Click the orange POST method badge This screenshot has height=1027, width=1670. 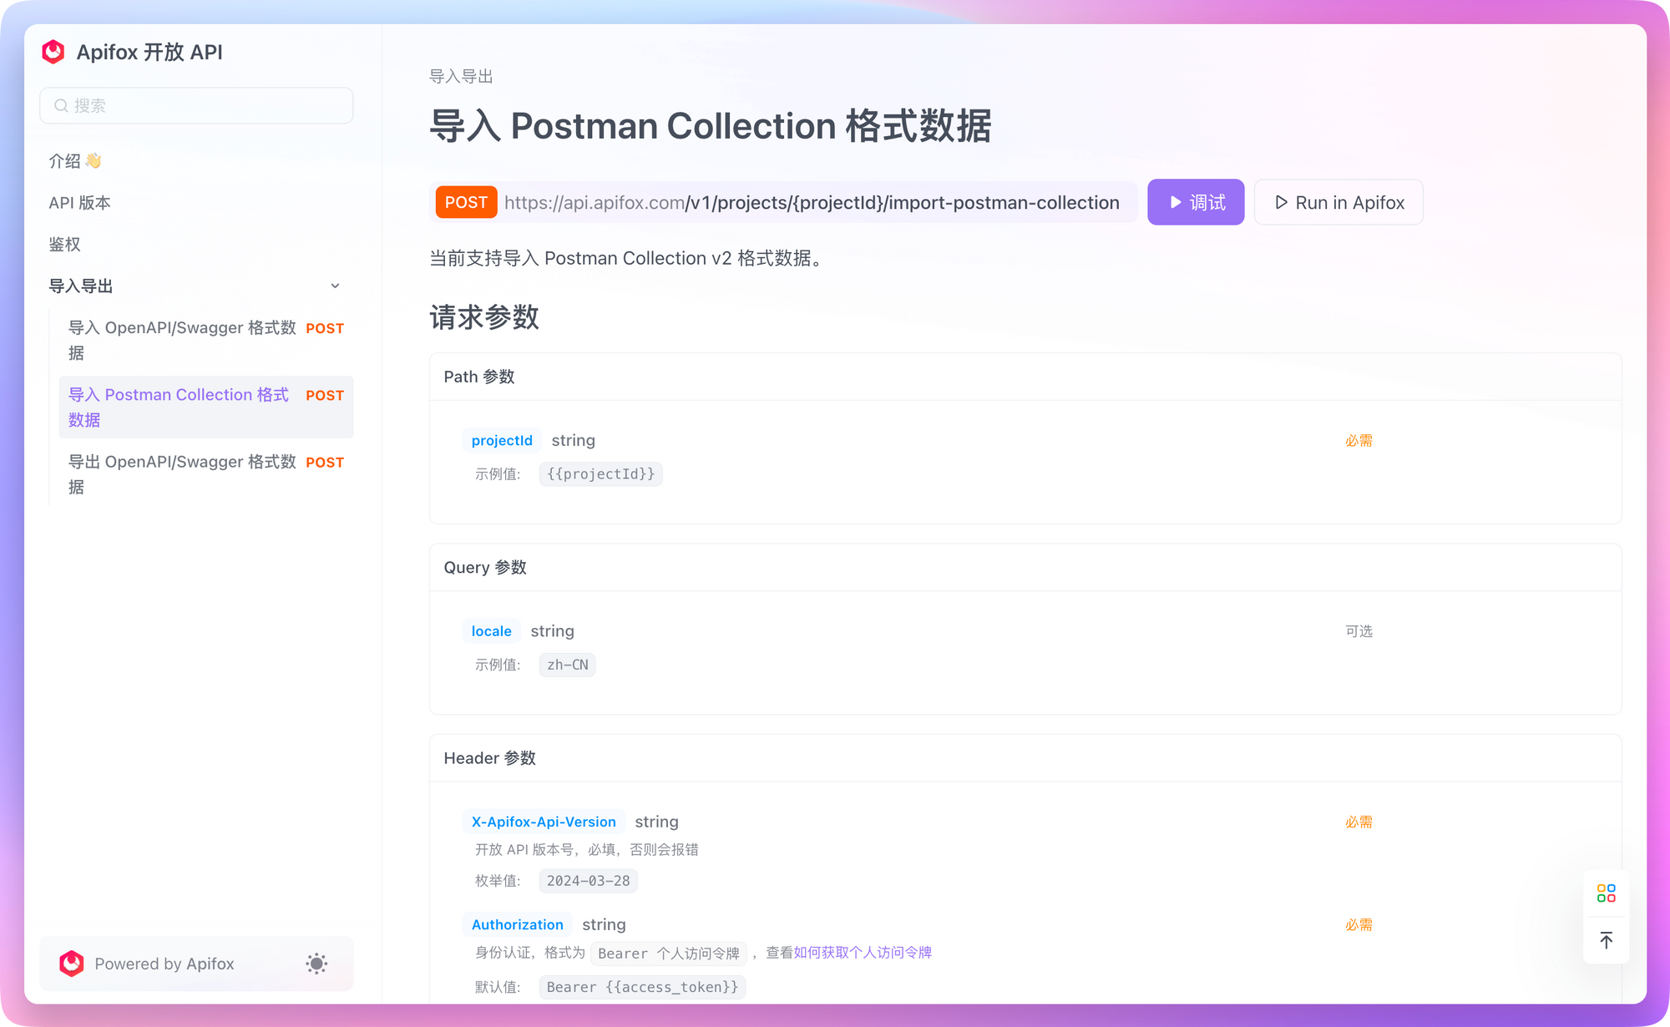pos(466,203)
